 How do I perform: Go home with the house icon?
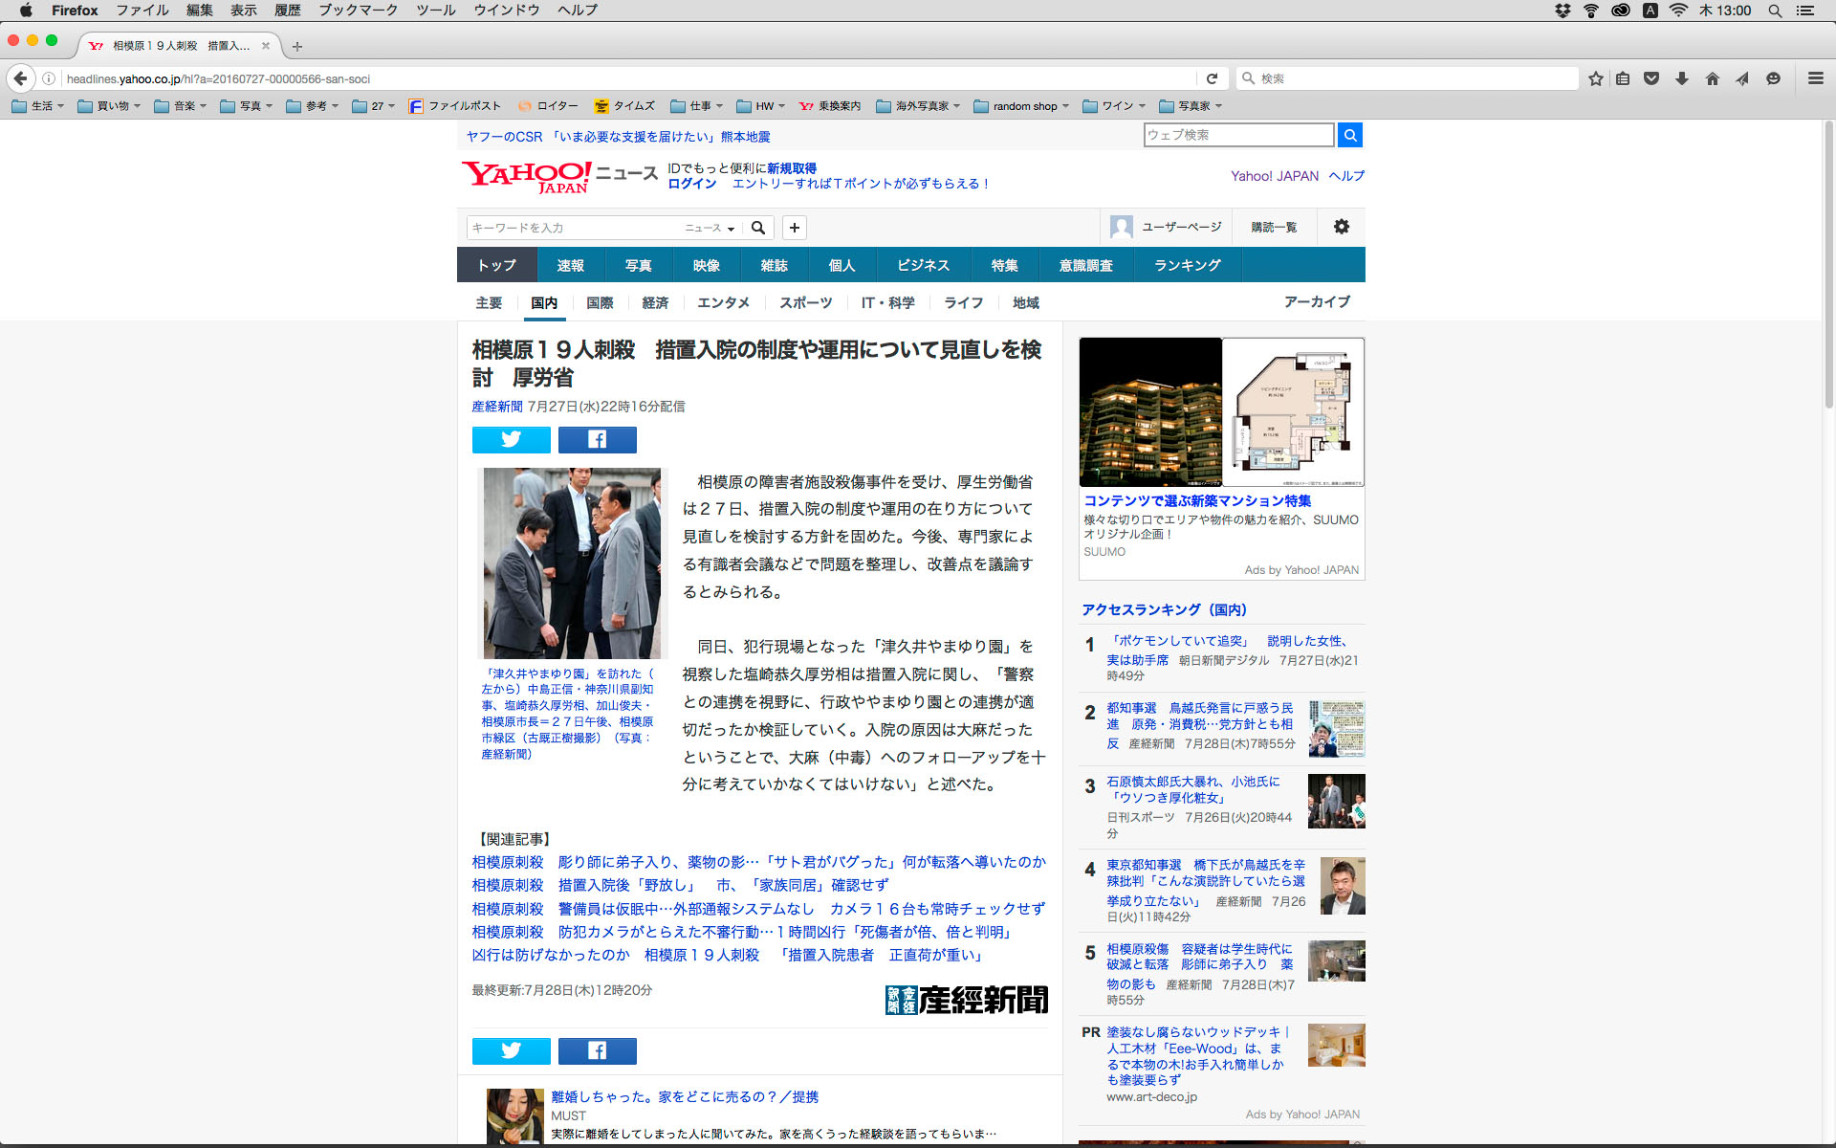pos(1712,78)
